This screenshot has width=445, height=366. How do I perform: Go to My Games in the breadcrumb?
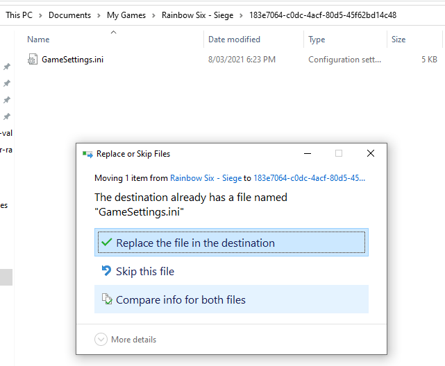point(126,15)
